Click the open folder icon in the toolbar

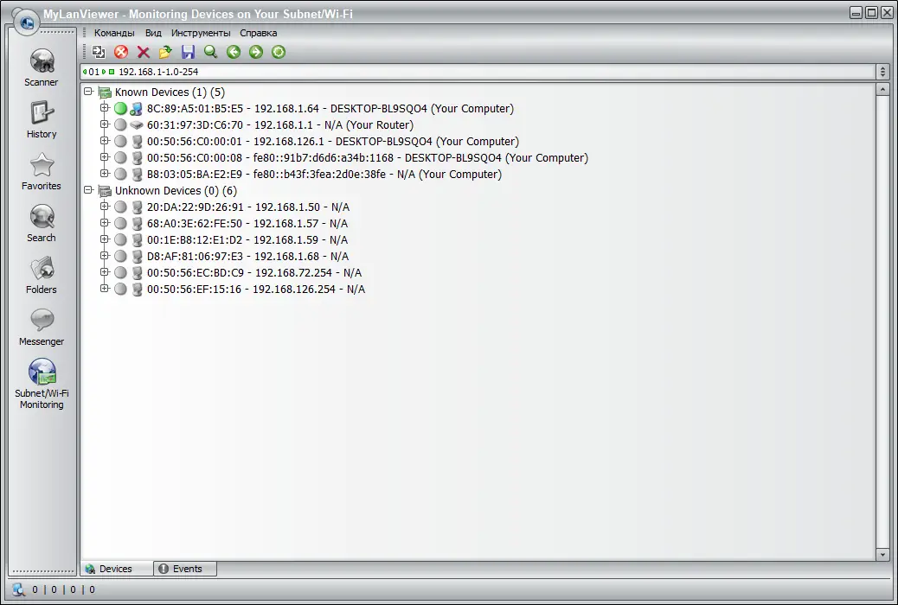165,52
